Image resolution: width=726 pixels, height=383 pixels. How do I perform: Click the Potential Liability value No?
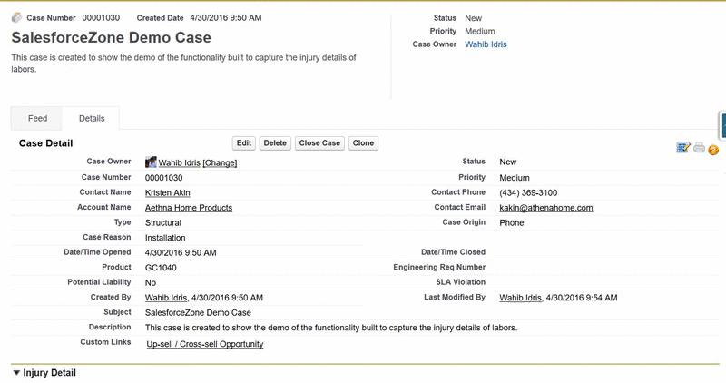(151, 283)
